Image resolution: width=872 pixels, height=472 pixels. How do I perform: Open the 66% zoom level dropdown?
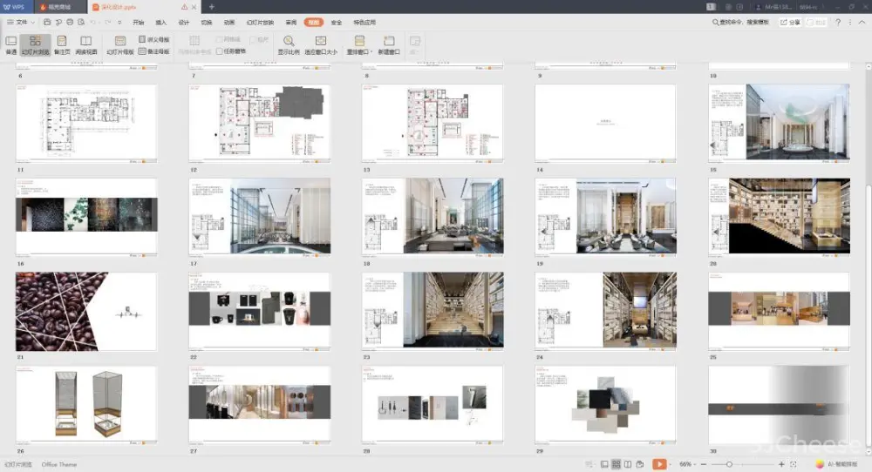(x=690, y=464)
